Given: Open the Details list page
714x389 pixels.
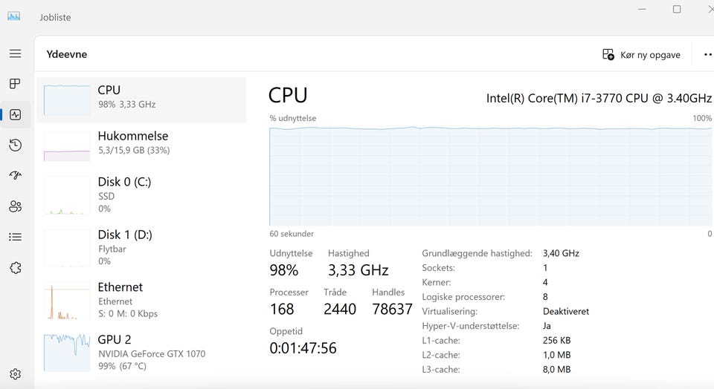Looking at the screenshot, I should click(x=15, y=237).
